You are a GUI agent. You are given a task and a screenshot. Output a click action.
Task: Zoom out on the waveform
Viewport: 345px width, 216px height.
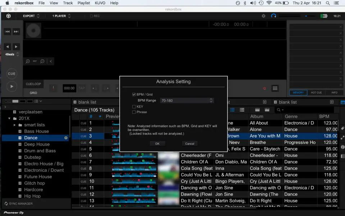(x=42, y=61)
